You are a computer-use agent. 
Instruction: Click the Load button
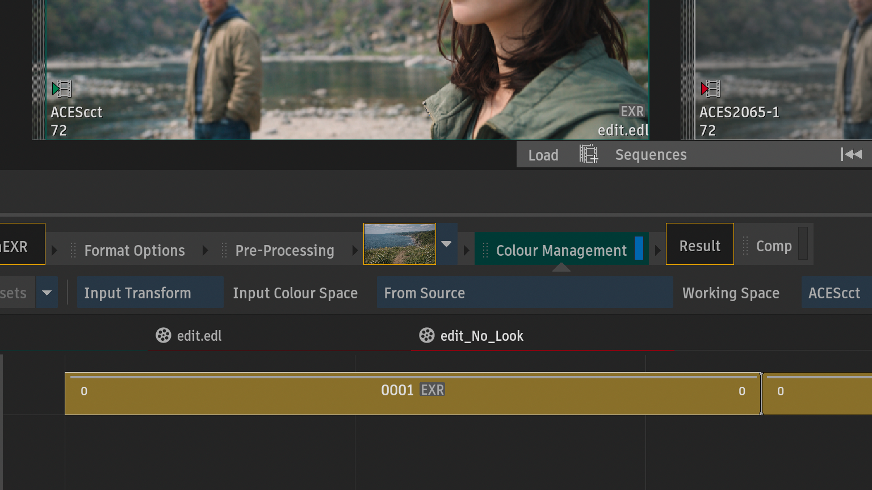pyautogui.click(x=543, y=155)
